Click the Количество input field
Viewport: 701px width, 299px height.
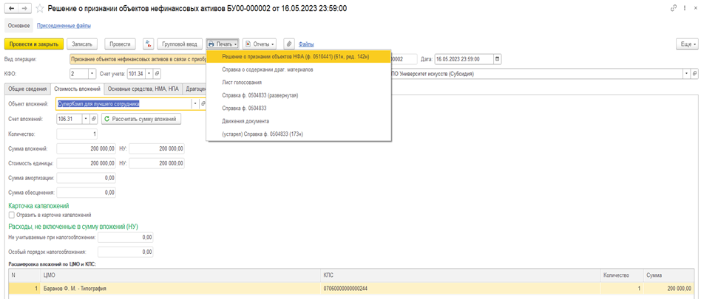click(x=77, y=134)
